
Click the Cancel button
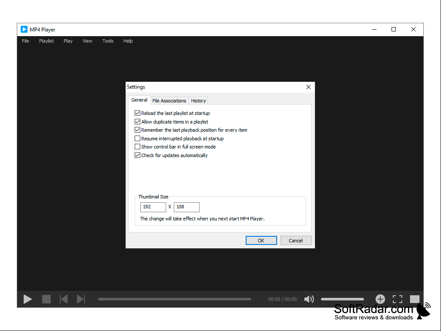(296, 240)
